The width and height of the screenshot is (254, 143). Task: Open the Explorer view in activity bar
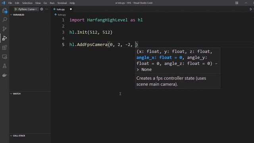4,11
